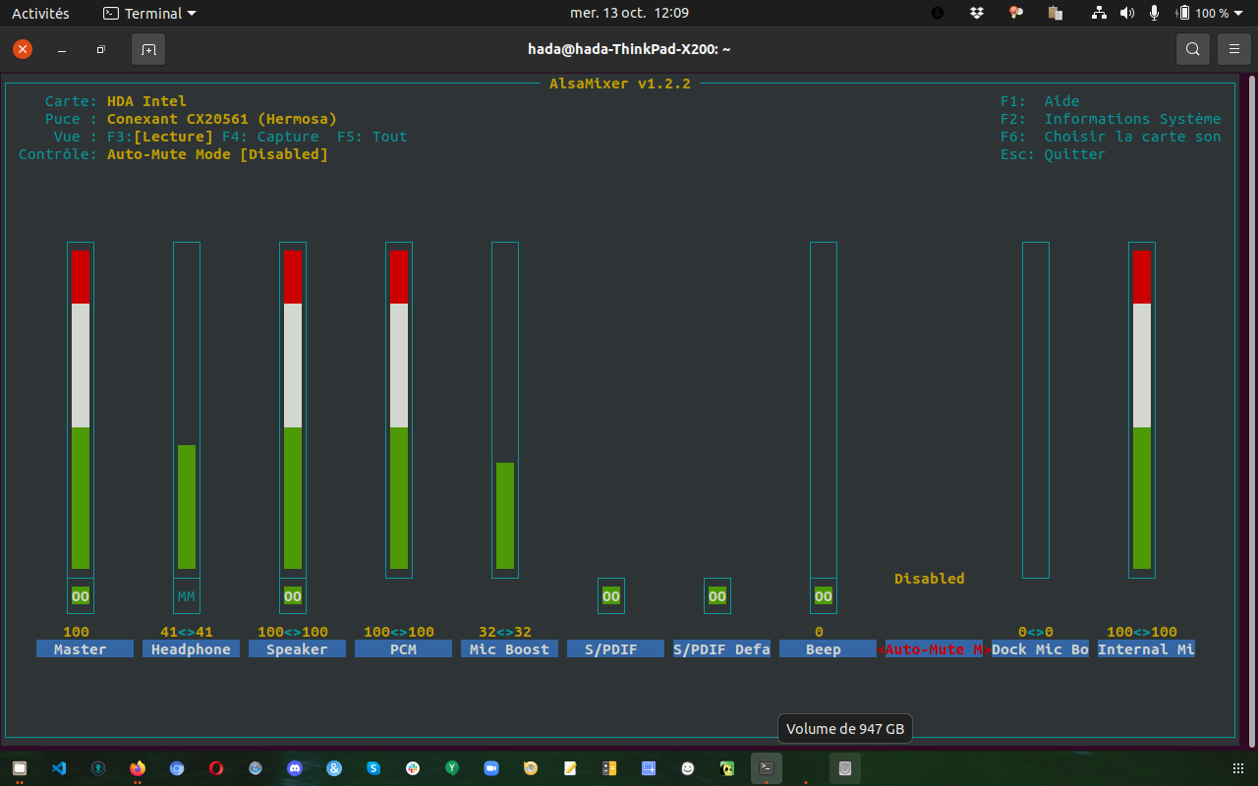Select the Master channel label

[85, 649]
